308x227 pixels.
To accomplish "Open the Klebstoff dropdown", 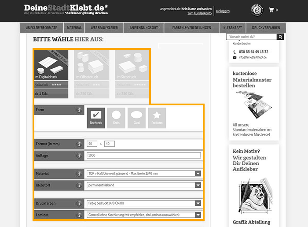I will 143,185.
